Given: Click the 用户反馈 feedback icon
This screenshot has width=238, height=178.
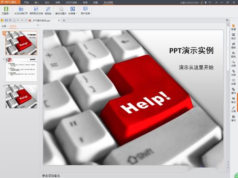Looking at the screenshot, I should pyautogui.click(x=85, y=9).
